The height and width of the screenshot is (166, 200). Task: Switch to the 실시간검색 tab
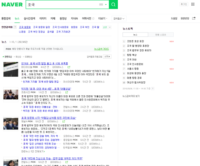tap(29, 19)
